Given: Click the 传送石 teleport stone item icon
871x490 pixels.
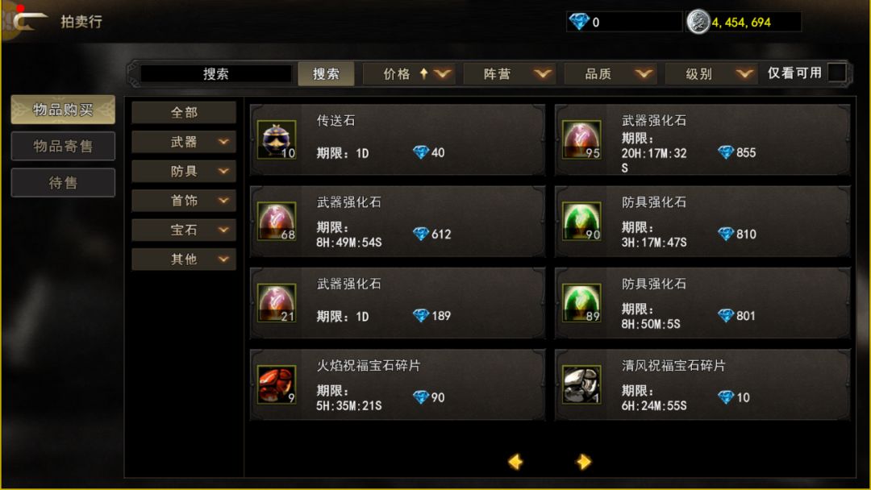Looking at the screenshot, I should [x=277, y=139].
